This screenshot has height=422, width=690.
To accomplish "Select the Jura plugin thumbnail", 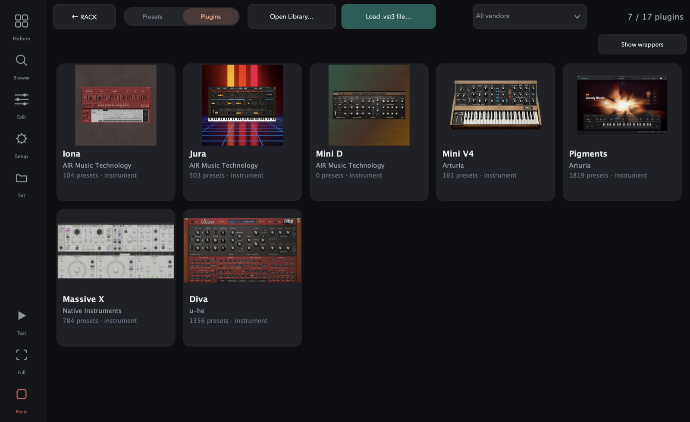I will click(x=242, y=105).
